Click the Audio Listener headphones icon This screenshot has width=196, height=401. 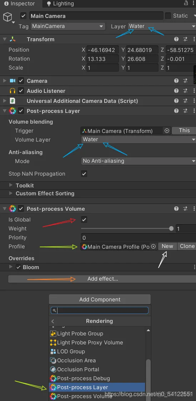pyautogui.click(x=12, y=91)
